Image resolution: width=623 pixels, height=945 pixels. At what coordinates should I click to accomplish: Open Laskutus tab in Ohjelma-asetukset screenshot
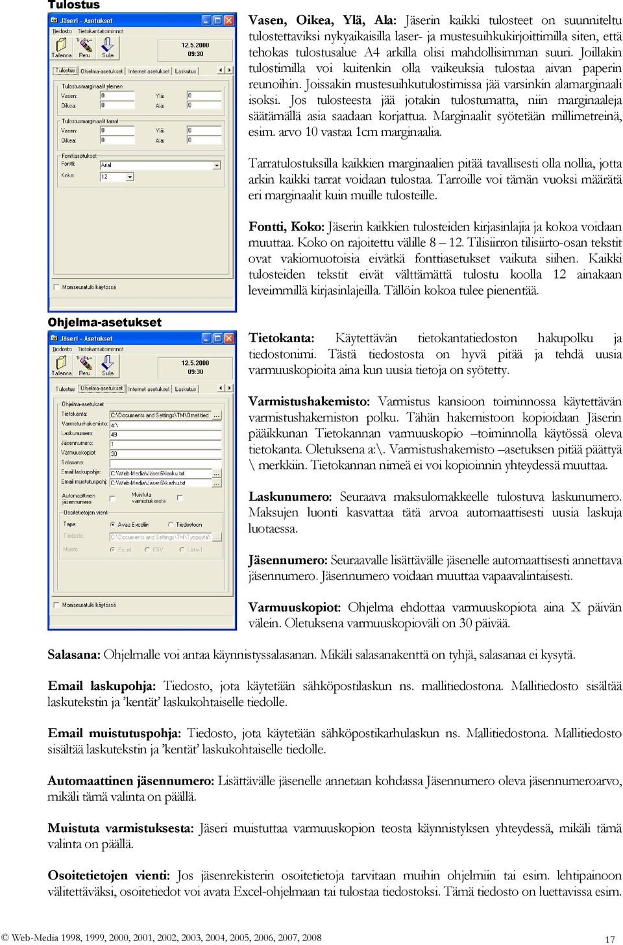(x=186, y=389)
